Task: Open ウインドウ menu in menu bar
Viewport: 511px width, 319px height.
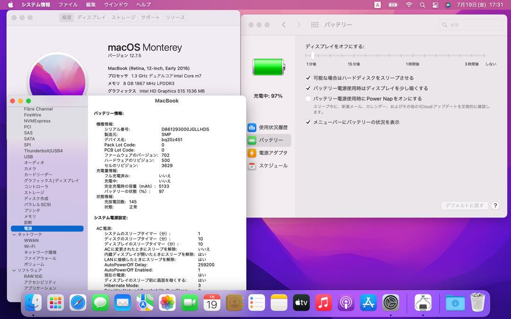Action: tap(116, 5)
